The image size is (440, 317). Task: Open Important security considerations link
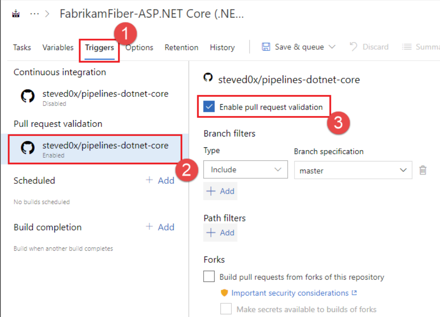[x=290, y=293]
